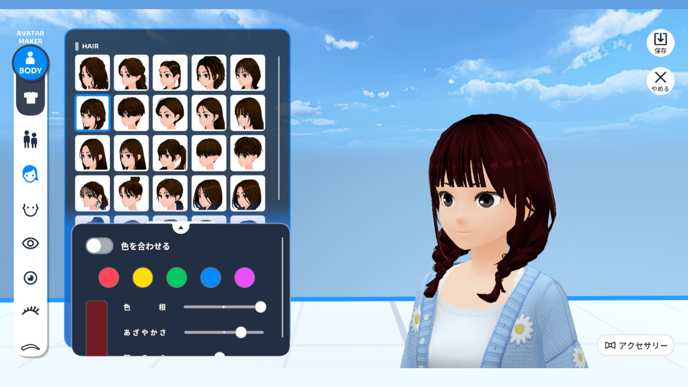Toggle the 色を合わせる match color switch
The width and height of the screenshot is (688, 387).
click(99, 246)
